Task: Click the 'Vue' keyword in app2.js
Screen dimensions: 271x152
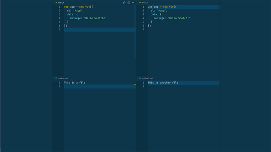Action: tap(171, 7)
